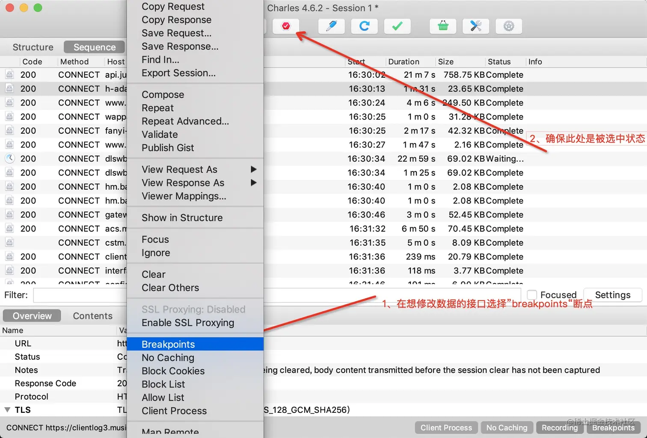Choose Clear menu item
Screen dimensions: 647x438
coord(195,274)
